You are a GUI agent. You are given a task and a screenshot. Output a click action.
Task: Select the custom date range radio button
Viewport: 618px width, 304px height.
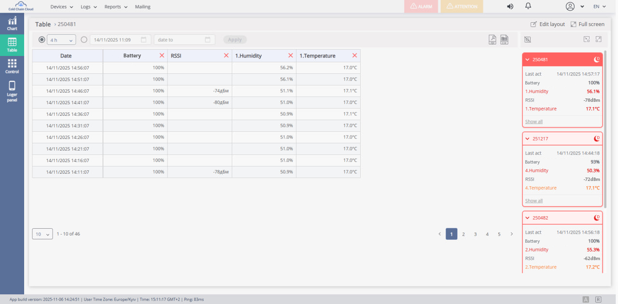pyautogui.click(x=84, y=40)
